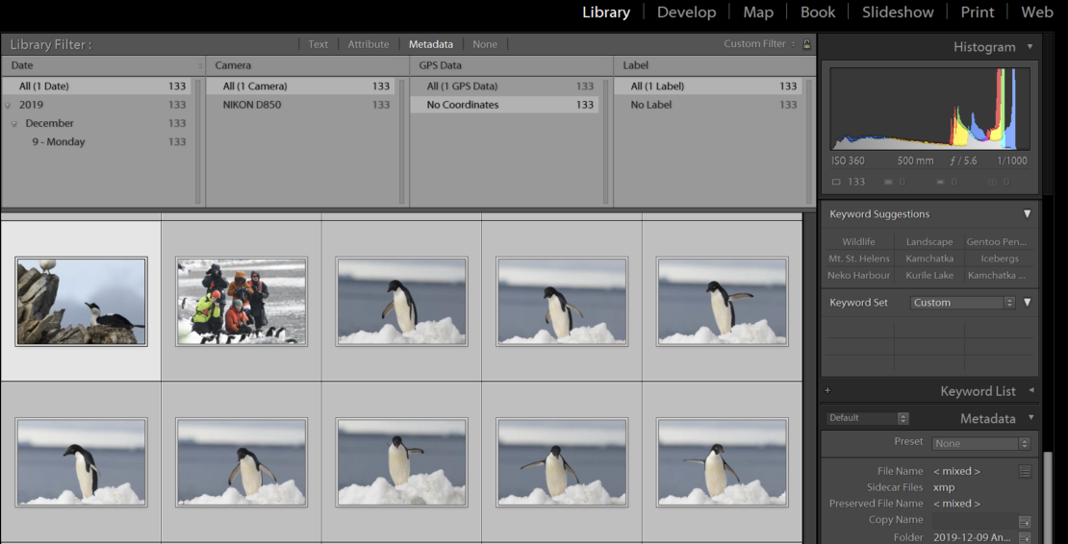Toggle the Library Filter lock icon
The width and height of the screenshot is (1068, 544).
806,44
